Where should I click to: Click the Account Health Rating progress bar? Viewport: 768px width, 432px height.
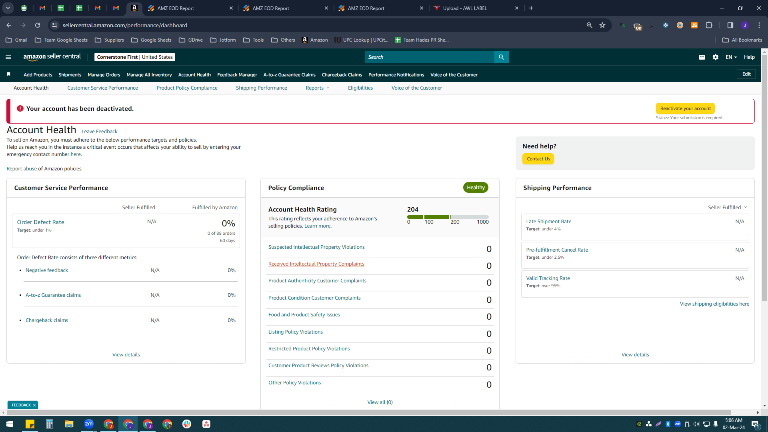pos(448,217)
